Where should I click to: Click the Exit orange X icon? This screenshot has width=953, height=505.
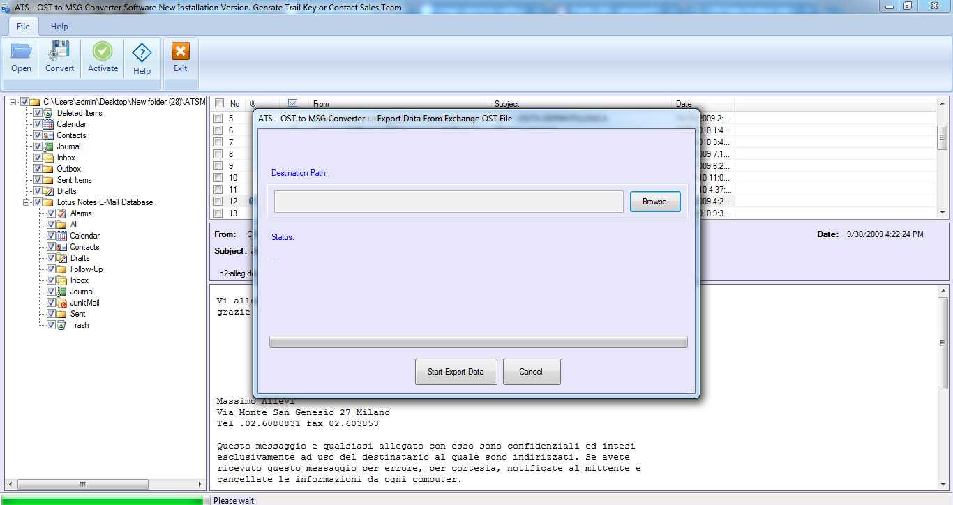(x=180, y=51)
